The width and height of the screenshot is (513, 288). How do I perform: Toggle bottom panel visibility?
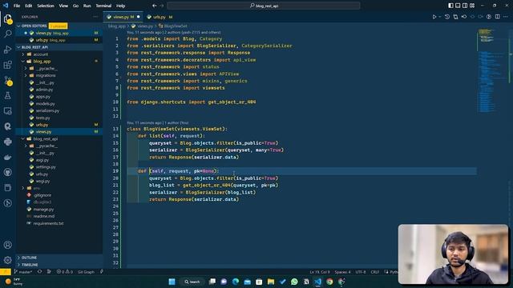click(x=458, y=6)
